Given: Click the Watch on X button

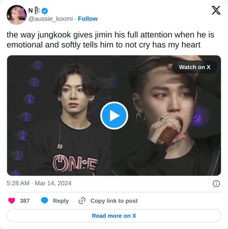Looking at the screenshot, I should click(195, 67).
